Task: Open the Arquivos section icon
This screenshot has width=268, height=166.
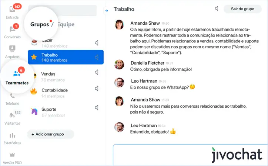Action: [x=12, y=49]
